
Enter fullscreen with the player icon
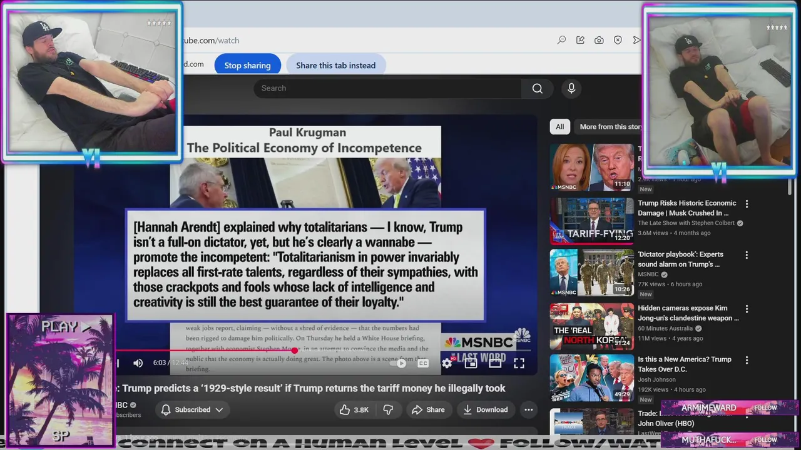click(519, 362)
